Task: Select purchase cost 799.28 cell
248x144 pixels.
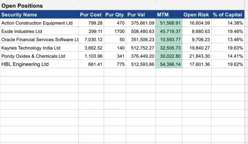Action: pyautogui.click(x=91, y=23)
